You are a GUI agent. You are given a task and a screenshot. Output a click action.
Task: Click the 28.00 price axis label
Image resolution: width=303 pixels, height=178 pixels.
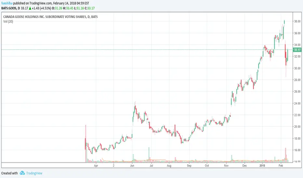pyautogui.click(x=297, y=80)
